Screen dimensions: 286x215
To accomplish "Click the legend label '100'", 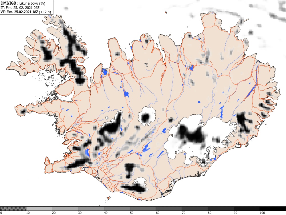I will click(x=262, y=213).
